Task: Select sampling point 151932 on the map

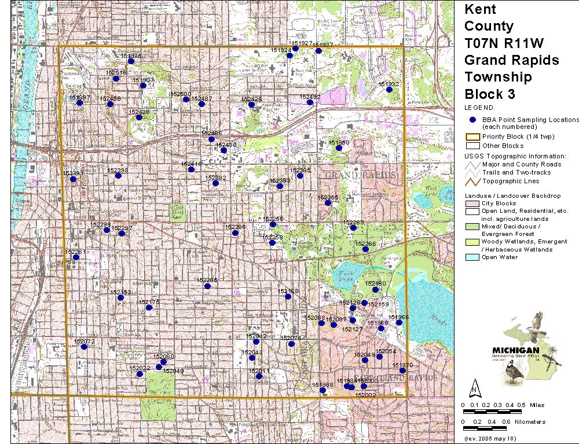Action: click(390, 90)
